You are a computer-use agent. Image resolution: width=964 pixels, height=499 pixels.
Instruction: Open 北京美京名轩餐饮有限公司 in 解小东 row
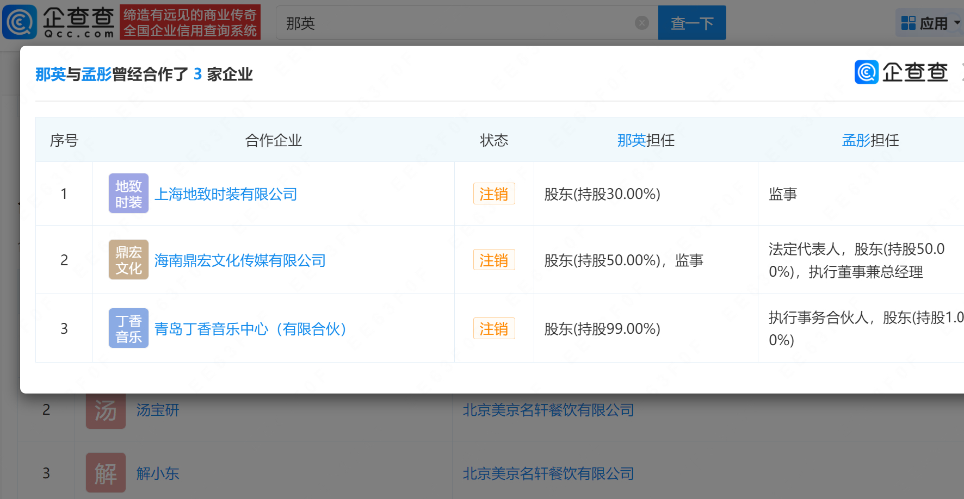(x=548, y=473)
